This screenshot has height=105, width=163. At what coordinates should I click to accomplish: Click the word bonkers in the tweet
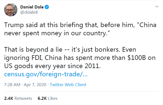[x=107, y=49]
